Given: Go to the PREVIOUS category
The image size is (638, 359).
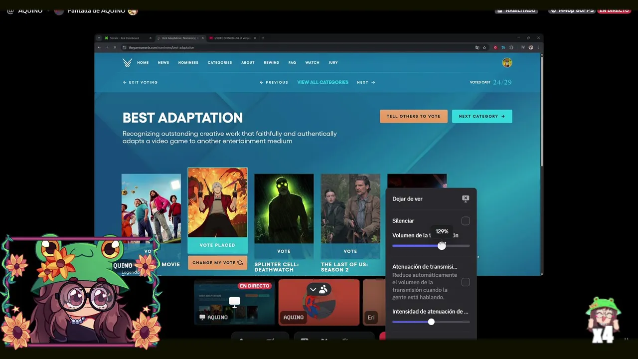Looking at the screenshot, I should [x=274, y=82].
